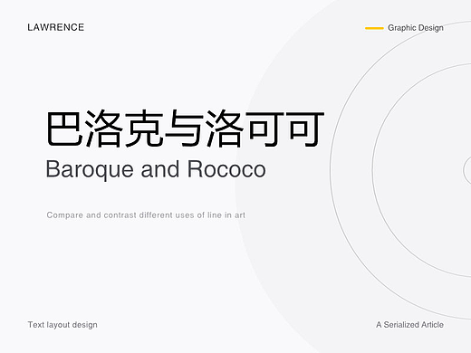Viewport: 471px width, 353px height.
Task: Click the Chinese title 巴洛克与洛可可
Action: [185, 129]
